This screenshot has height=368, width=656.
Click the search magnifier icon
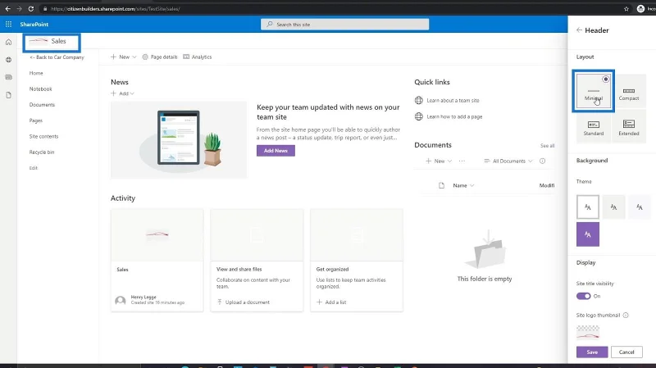click(x=270, y=25)
